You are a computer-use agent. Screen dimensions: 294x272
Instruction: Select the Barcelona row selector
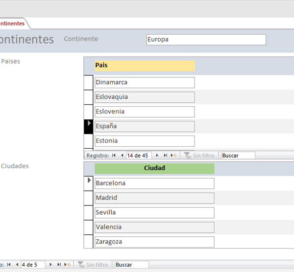point(89,183)
